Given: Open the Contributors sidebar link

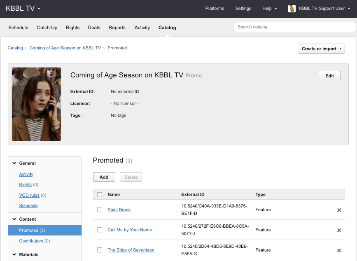Looking at the screenshot, I should point(31,241).
